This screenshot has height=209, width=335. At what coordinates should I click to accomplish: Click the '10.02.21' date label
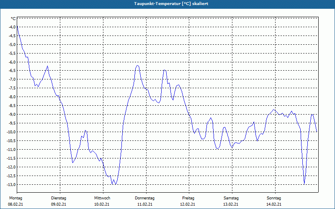coord(102,204)
